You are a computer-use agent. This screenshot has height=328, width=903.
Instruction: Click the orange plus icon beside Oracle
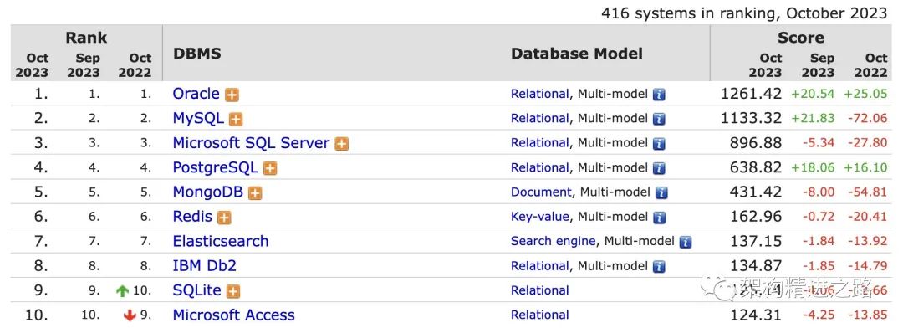point(232,95)
